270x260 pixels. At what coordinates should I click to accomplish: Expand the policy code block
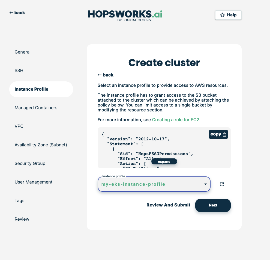164,162
